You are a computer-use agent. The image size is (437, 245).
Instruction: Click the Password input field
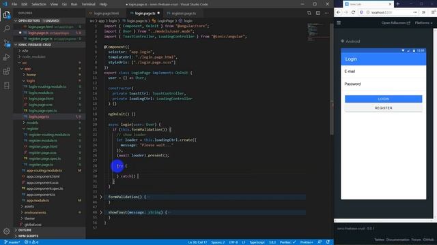(x=383, y=84)
